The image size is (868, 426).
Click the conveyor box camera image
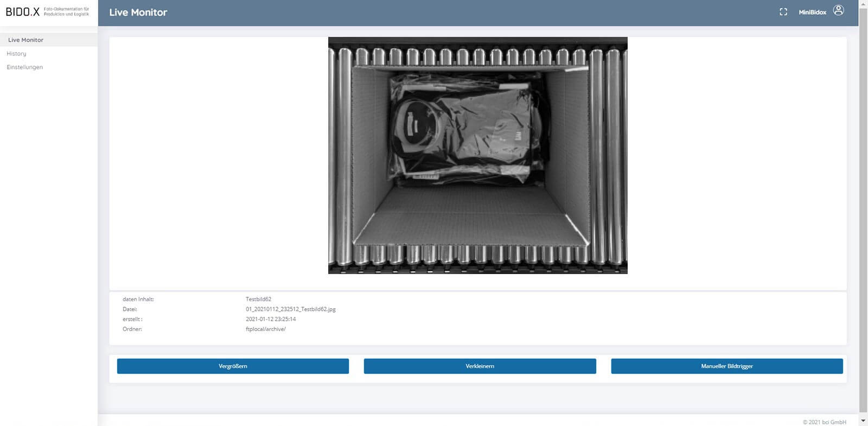[478, 155]
